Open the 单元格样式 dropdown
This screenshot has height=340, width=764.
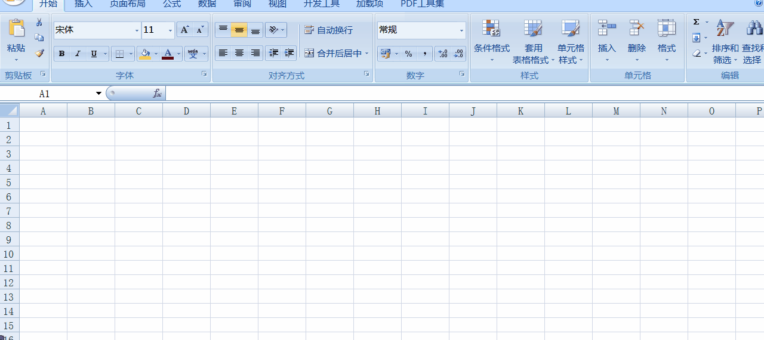coord(571,42)
